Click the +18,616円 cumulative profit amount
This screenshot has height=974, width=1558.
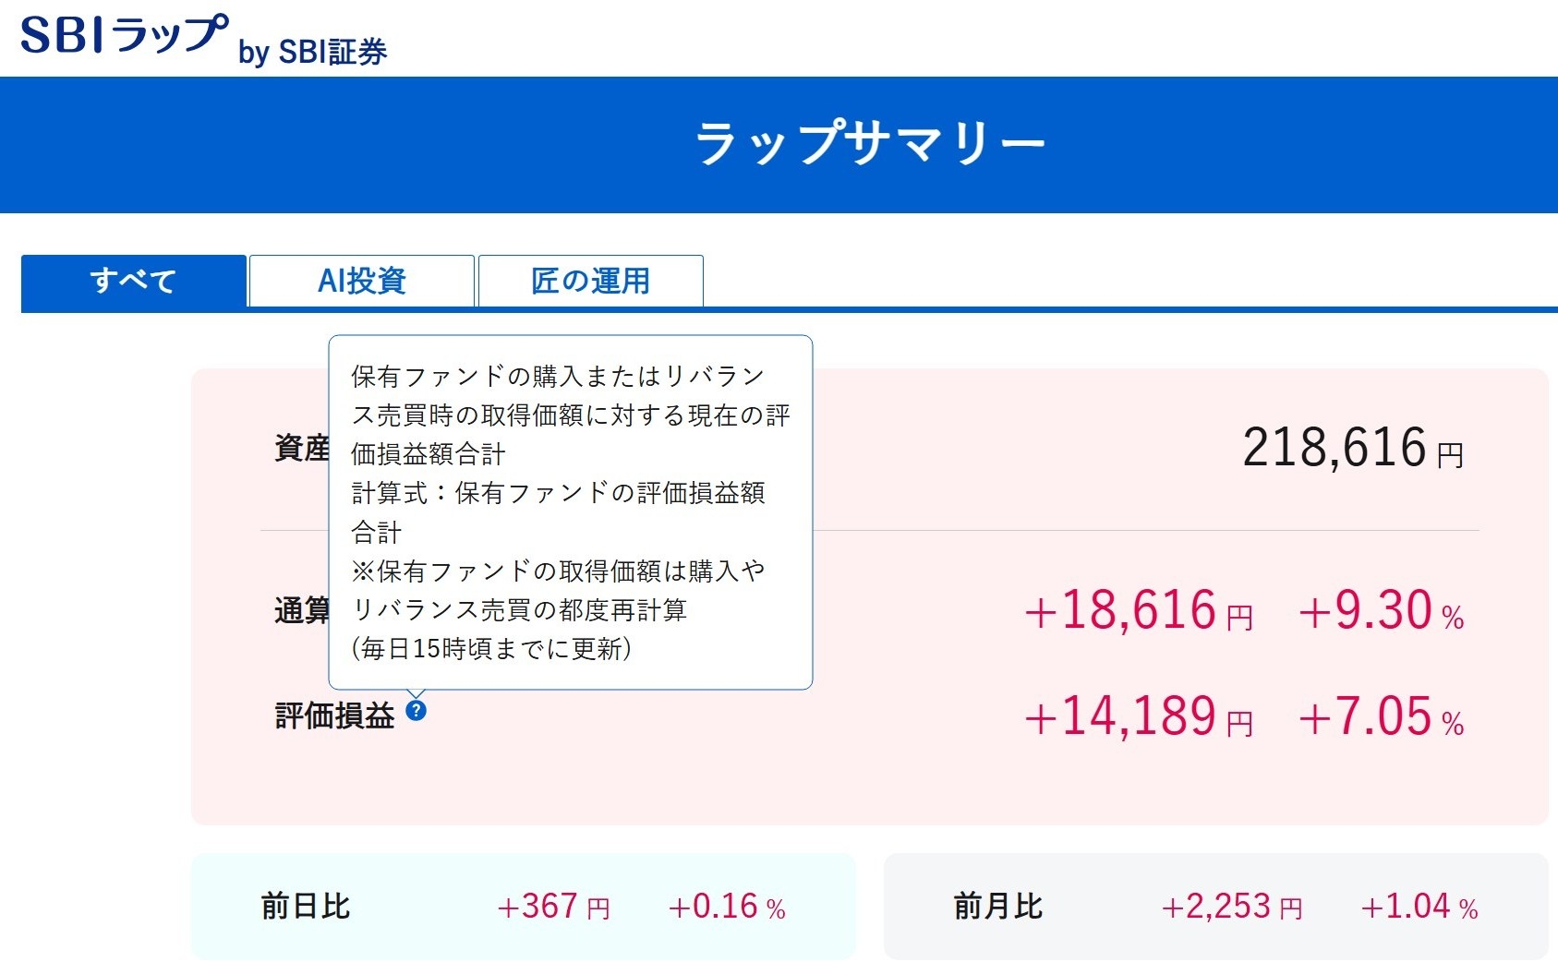[1138, 611]
